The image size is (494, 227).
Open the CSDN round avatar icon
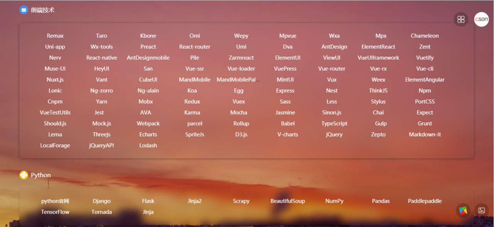481,19
